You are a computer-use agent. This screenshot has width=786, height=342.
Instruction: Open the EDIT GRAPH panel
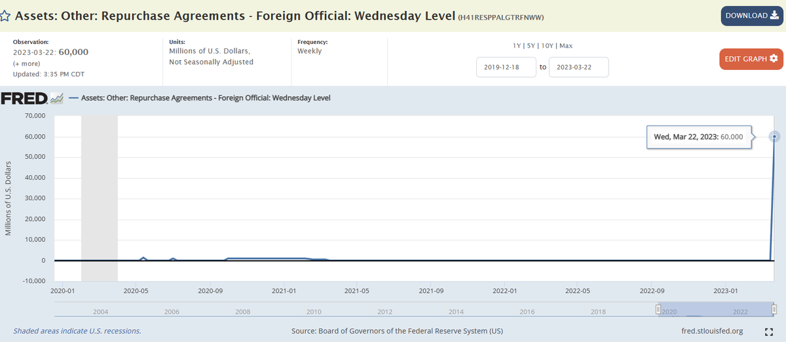click(x=751, y=59)
